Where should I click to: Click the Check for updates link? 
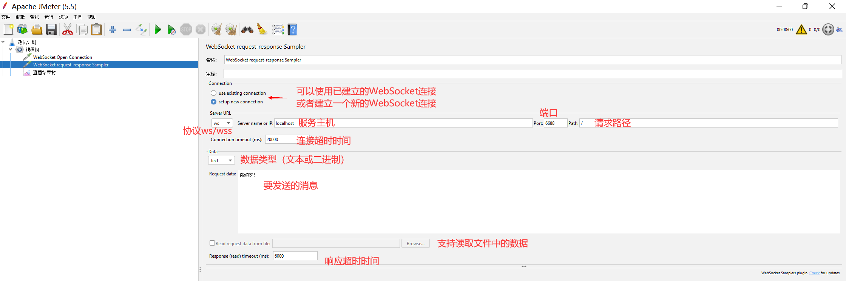point(814,273)
